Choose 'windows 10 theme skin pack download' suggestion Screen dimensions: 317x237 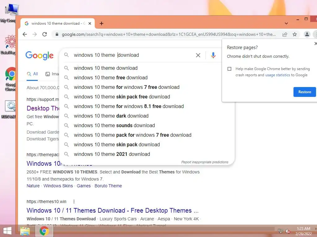pos(147,145)
